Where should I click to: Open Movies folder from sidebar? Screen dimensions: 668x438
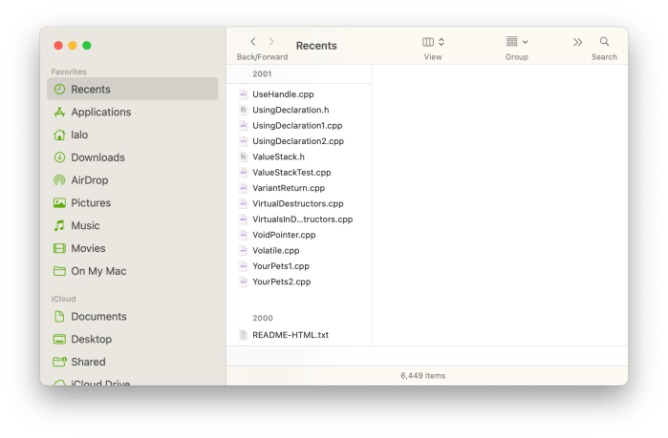[x=88, y=248]
